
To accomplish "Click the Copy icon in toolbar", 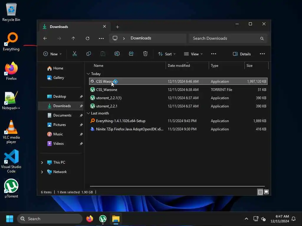I will [x=89, y=54].
